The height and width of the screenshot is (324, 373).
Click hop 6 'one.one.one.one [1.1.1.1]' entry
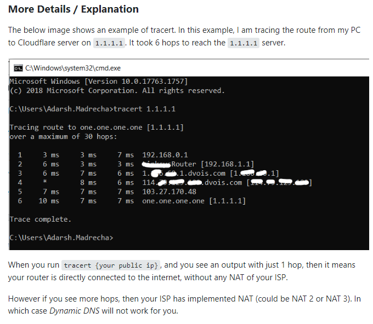click(194, 201)
